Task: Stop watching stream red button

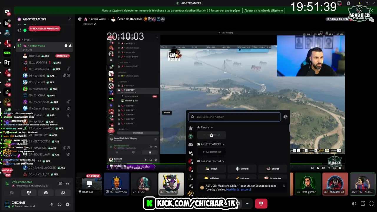Action: point(261,203)
